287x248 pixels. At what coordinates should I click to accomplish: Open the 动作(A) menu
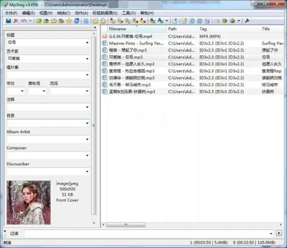tap(81, 13)
